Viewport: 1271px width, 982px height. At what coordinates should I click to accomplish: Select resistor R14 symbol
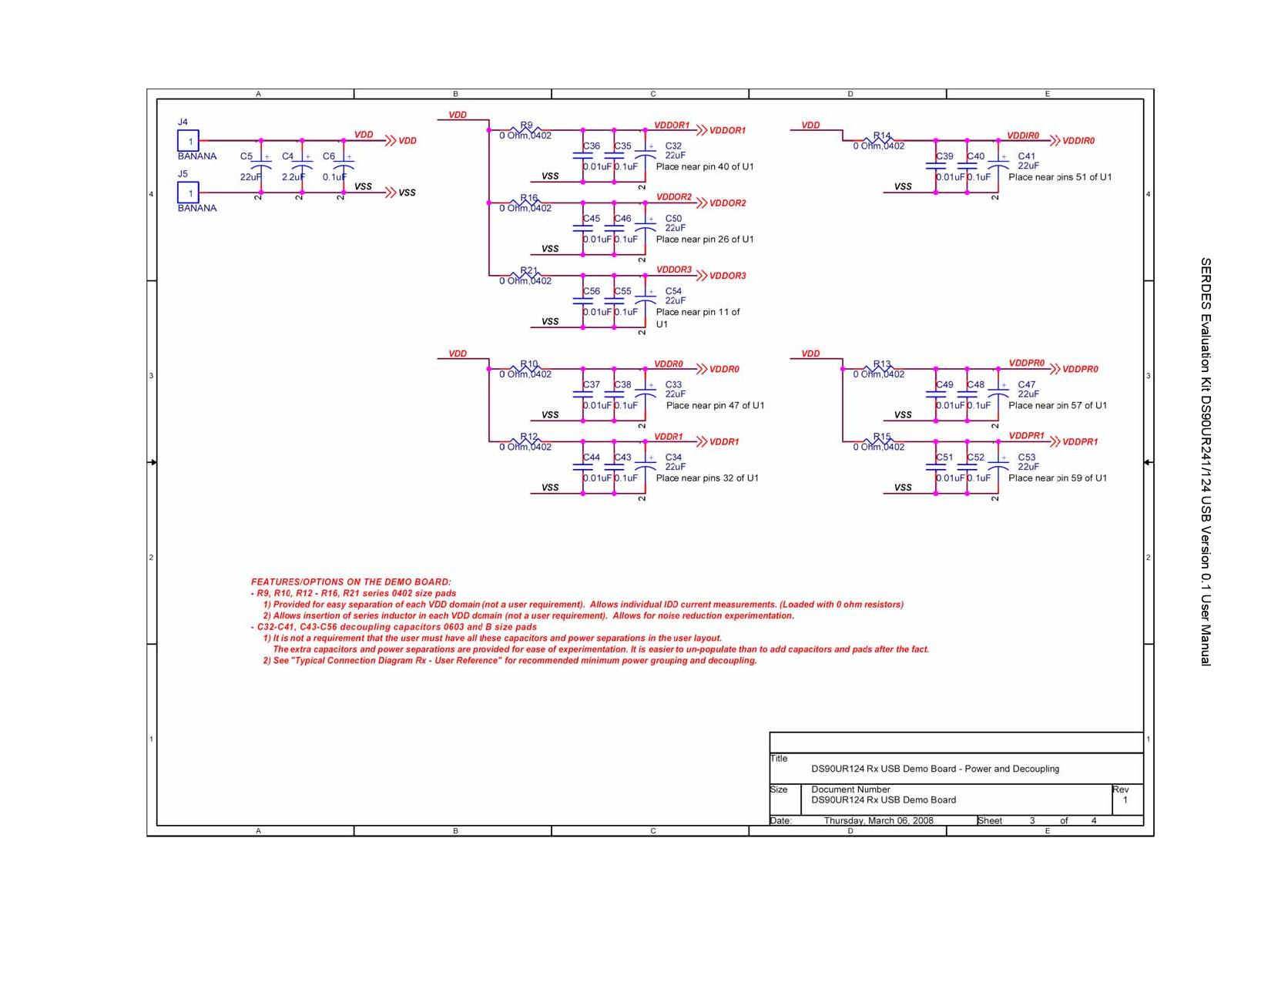(x=881, y=140)
